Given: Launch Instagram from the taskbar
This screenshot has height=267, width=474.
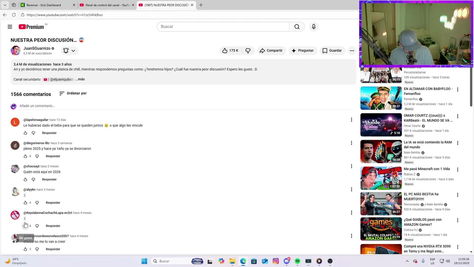Looking at the screenshot, I should (x=276, y=261).
